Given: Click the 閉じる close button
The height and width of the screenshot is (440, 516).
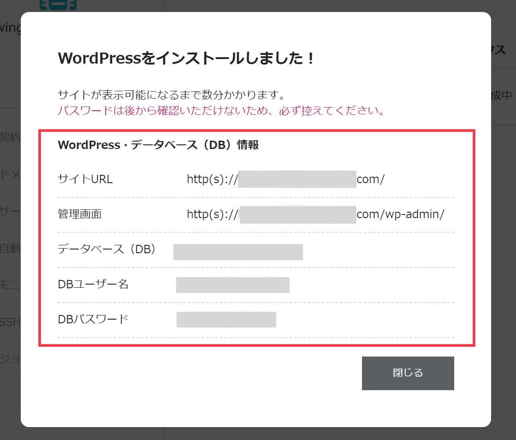Looking at the screenshot, I should (408, 373).
